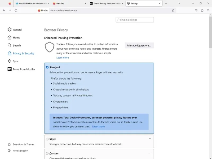Switch to the pinned Firefox tab

pos(10,3)
